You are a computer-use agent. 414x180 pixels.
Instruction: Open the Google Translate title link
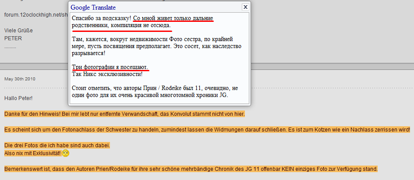click(93, 7)
